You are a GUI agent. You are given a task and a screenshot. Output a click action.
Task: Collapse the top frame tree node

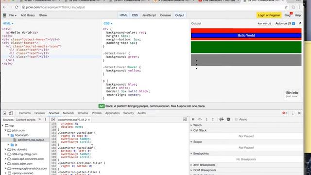tap(3, 125)
